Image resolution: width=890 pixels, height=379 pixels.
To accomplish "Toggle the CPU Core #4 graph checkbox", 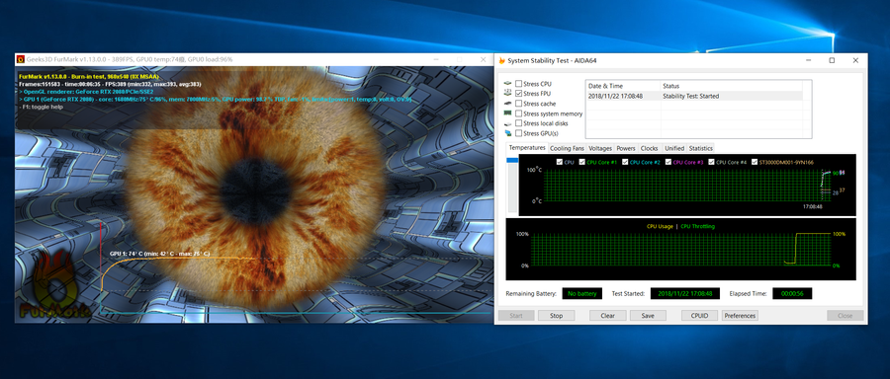I will pyautogui.click(x=711, y=162).
